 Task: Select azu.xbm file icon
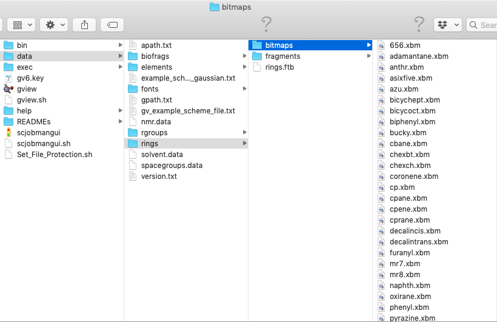(x=381, y=89)
